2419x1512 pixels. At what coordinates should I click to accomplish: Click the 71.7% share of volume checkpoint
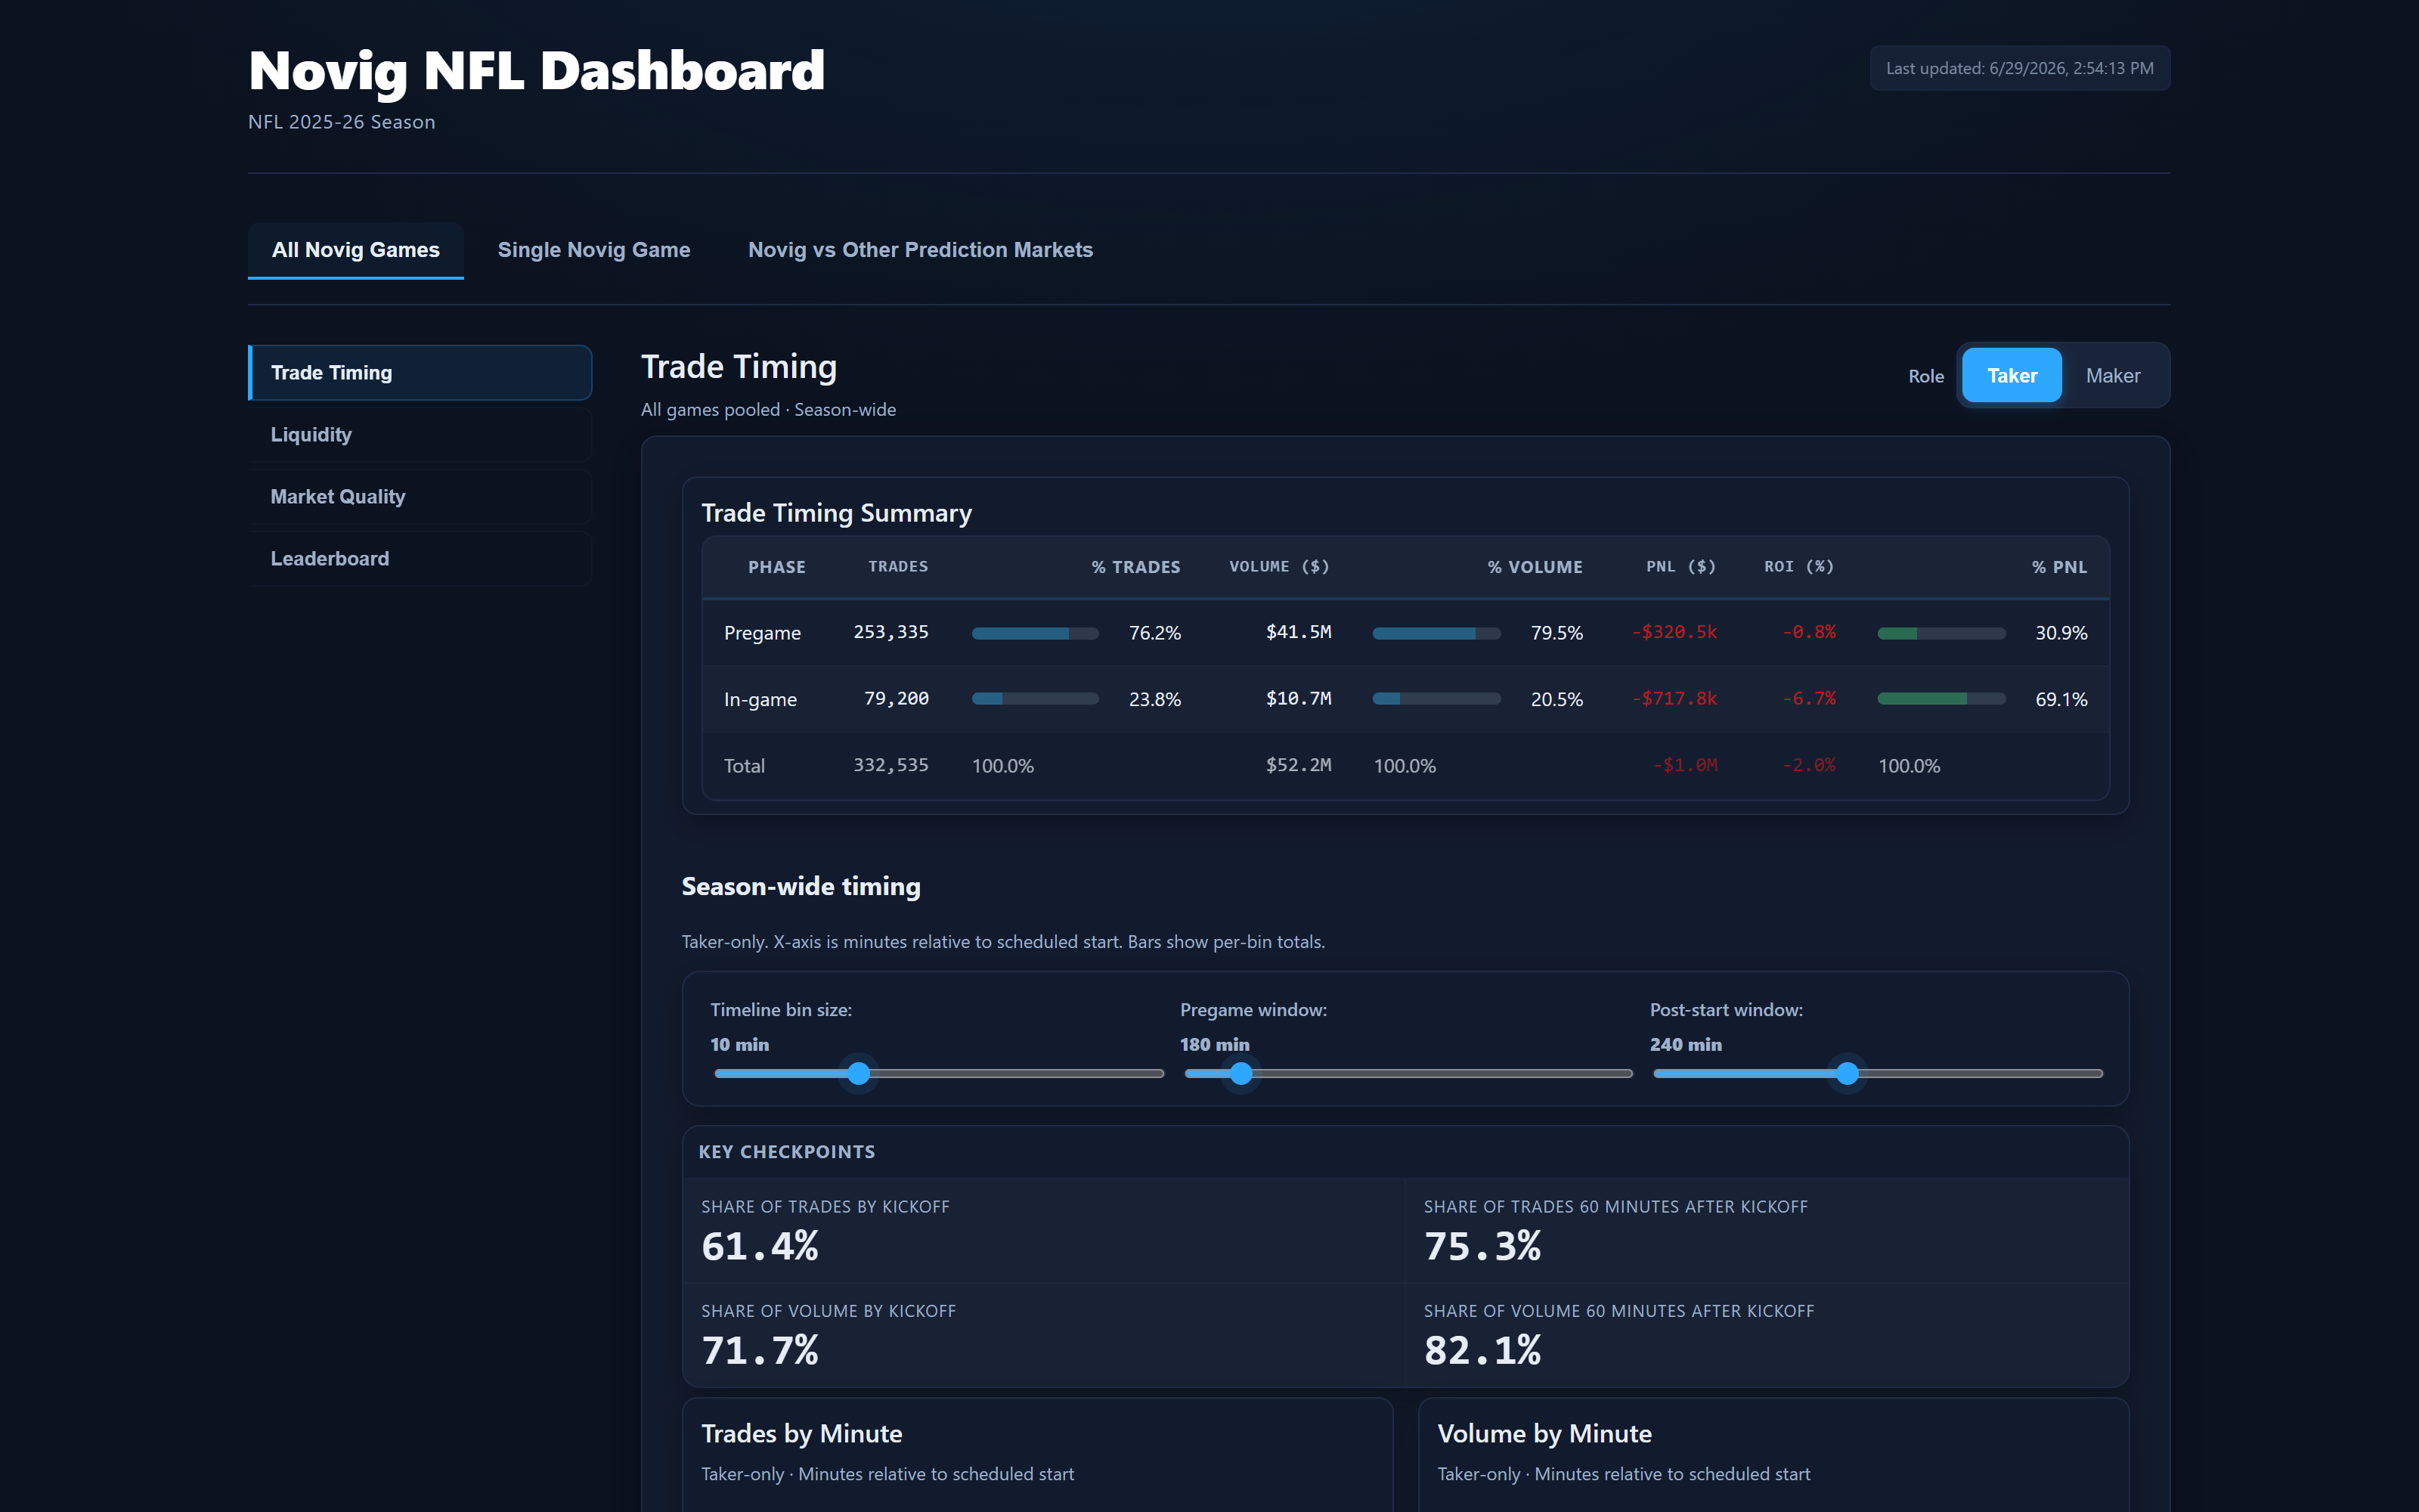(x=760, y=1350)
